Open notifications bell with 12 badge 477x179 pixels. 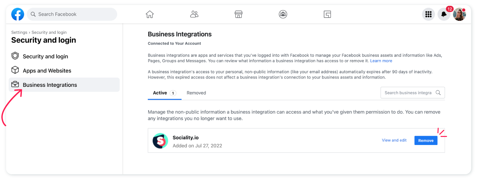pos(444,14)
